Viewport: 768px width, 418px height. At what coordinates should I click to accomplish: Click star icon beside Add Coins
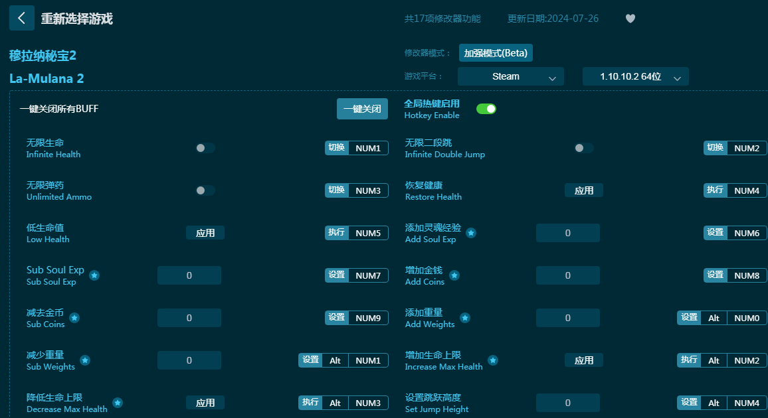point(454,275)
